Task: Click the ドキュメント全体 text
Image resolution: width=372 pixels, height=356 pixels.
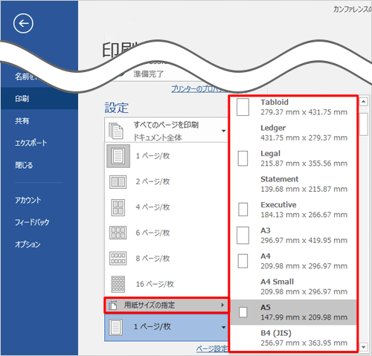Action: pos(158,137)
